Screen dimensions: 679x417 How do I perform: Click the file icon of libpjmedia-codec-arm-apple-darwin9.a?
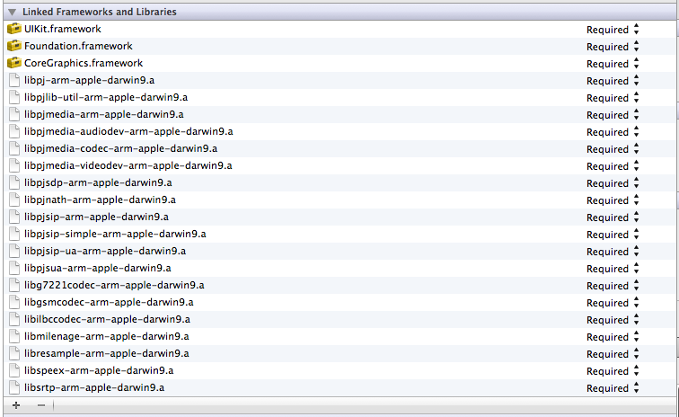pyautogui.click(x=14, y=148)
